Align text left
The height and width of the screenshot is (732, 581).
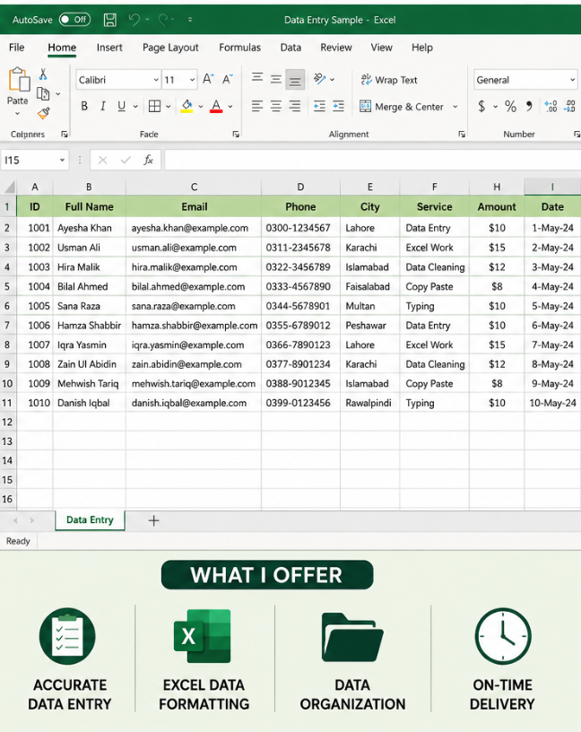[x=257, y=107]
